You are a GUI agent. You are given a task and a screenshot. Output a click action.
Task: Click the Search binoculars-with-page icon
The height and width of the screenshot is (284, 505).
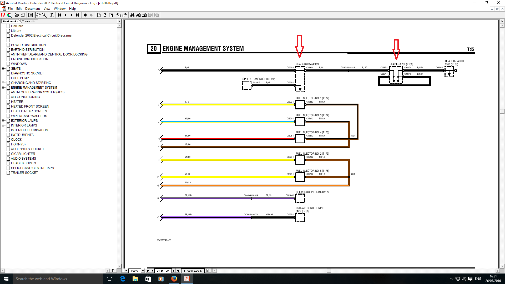point(138,15)
